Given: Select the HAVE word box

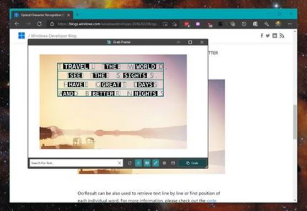Looking at the screenshot, I should 76,85.
